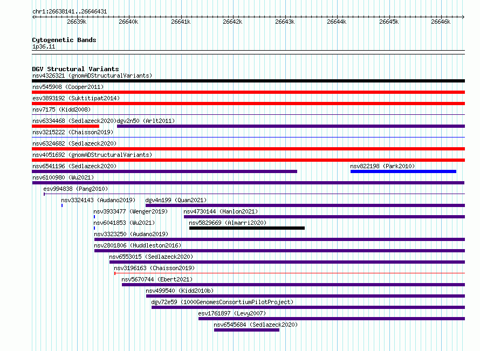Click the short purple nsv6545684 bar
Screen dimensions: 480x351
coord(246,330)
